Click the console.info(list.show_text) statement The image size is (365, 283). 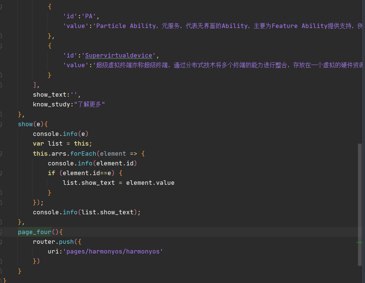pyautogui.click(x=87, y=212)
